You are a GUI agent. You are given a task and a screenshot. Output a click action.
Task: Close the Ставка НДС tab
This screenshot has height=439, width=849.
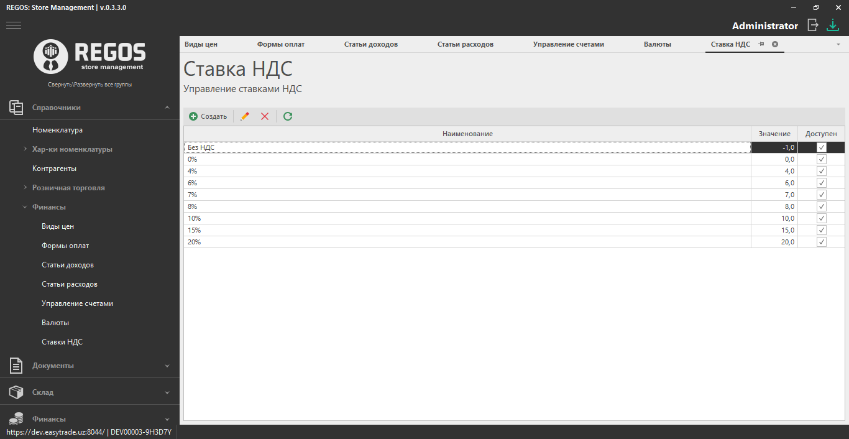(x=775, y=44)
